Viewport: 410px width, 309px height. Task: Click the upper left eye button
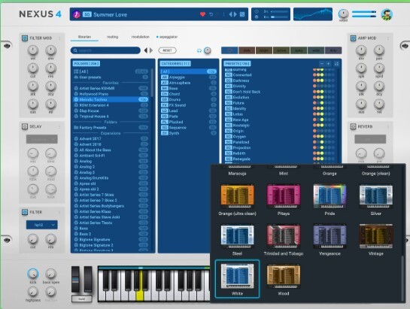click(x=7, y=46)
